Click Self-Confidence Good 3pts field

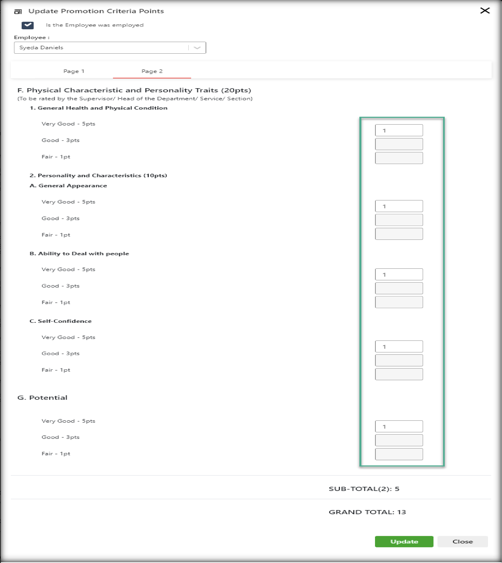399,360
